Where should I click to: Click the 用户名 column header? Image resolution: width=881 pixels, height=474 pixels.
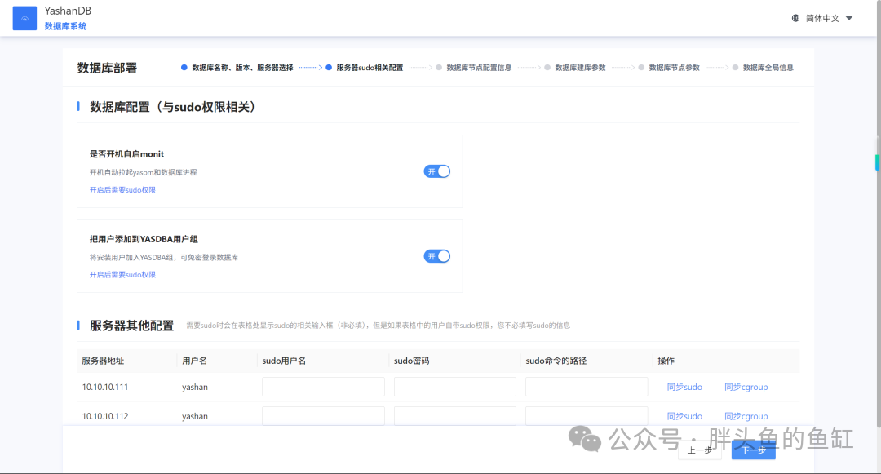click(194, 361)
